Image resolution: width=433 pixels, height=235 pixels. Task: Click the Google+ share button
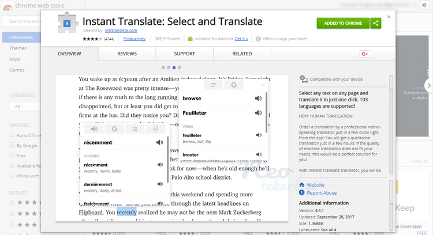tap(365, 54)
